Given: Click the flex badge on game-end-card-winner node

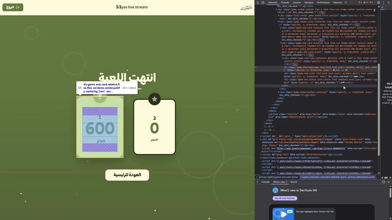Looking at the screenshot, I should coord(311,55).
